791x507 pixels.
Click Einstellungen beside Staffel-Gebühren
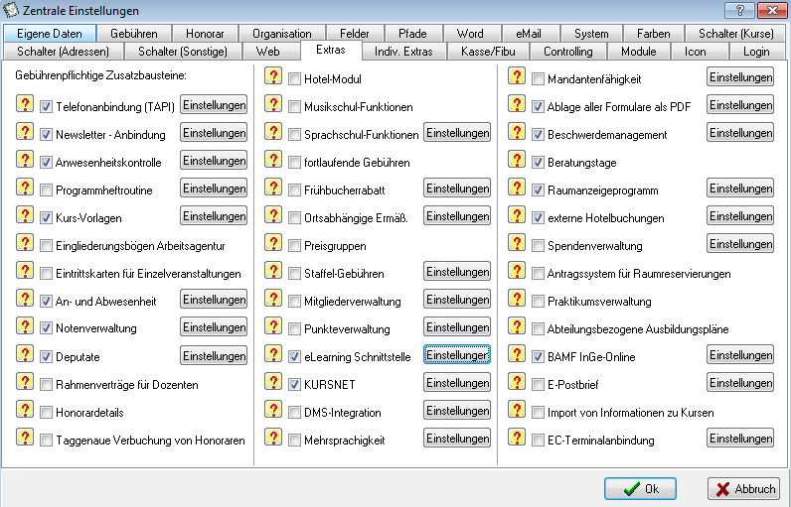coord(457,272)
